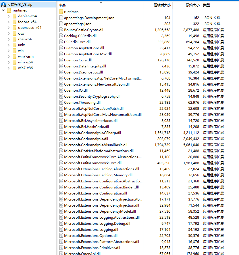
Task: Click the JSON 文件 type of appsettings.json
Action: (212, 24)
